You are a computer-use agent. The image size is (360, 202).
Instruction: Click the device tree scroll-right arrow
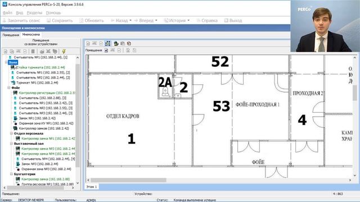73,188
